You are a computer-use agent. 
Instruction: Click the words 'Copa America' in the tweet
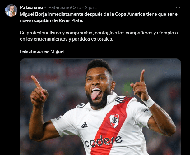(130, 14)
